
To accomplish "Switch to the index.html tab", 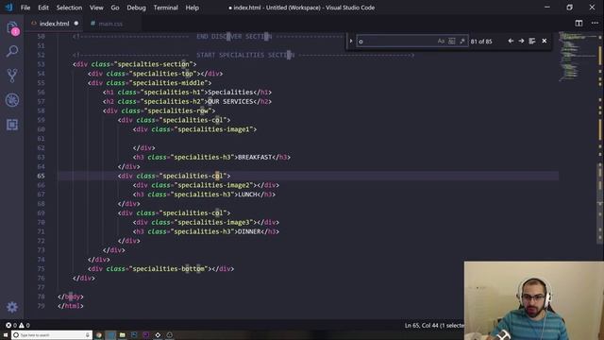I will [54, 24].
